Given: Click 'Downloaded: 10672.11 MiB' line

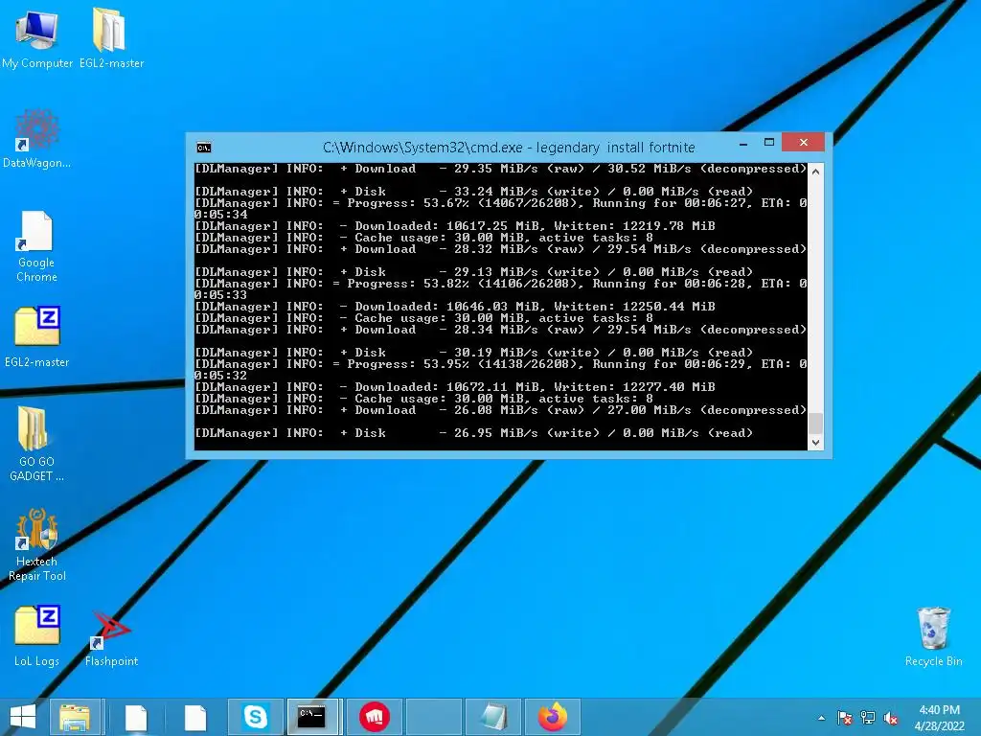Looking at the screenshot, I should click(455, 387).
